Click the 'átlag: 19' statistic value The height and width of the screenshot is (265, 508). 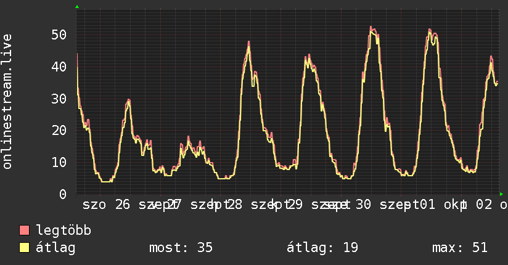point(322,248)
